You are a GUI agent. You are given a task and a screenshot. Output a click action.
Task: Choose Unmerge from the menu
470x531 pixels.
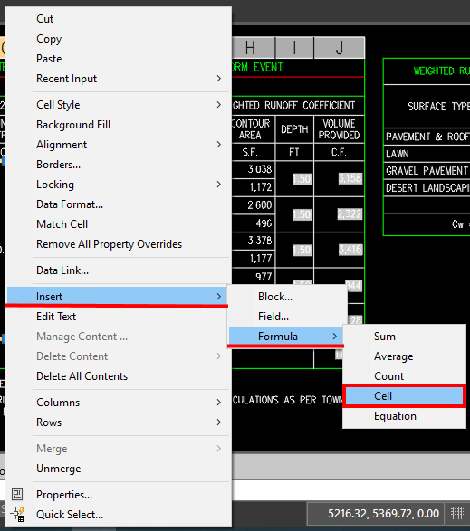click(118, 469)
